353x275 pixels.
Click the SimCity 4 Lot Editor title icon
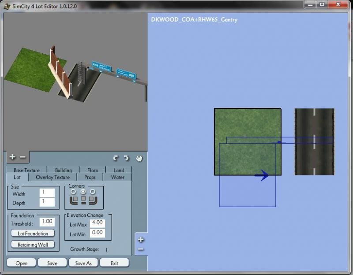pos(7,6)
